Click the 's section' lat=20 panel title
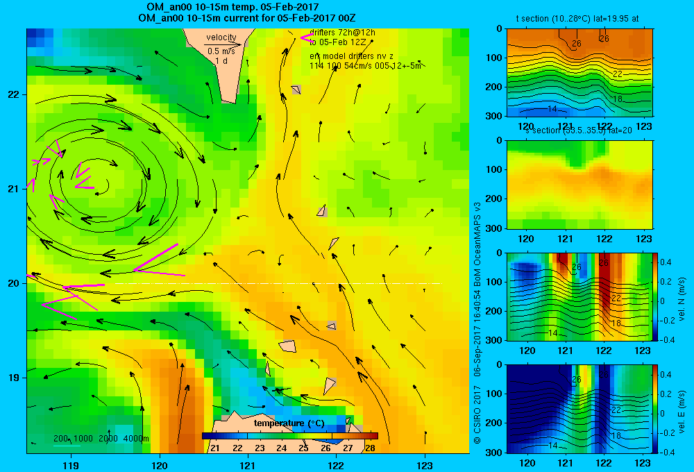 pyautogui.click(x=578, y=130)
